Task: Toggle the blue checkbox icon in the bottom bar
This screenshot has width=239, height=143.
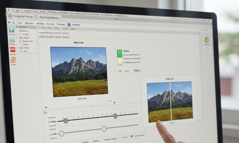Action: (x=132, y=136)
